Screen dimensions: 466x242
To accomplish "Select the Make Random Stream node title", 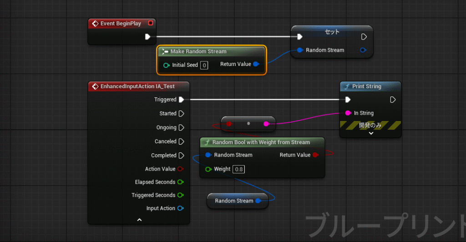I will tap(198, 51).
